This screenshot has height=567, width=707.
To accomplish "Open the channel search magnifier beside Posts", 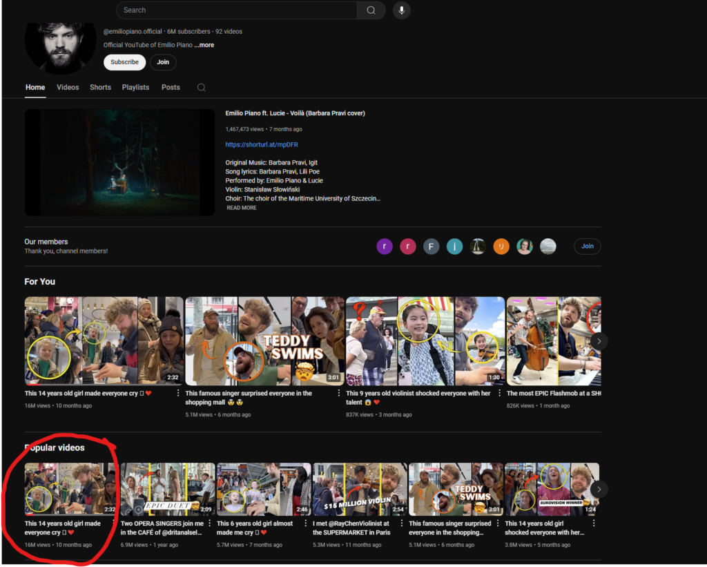I will tap(201, 88).
